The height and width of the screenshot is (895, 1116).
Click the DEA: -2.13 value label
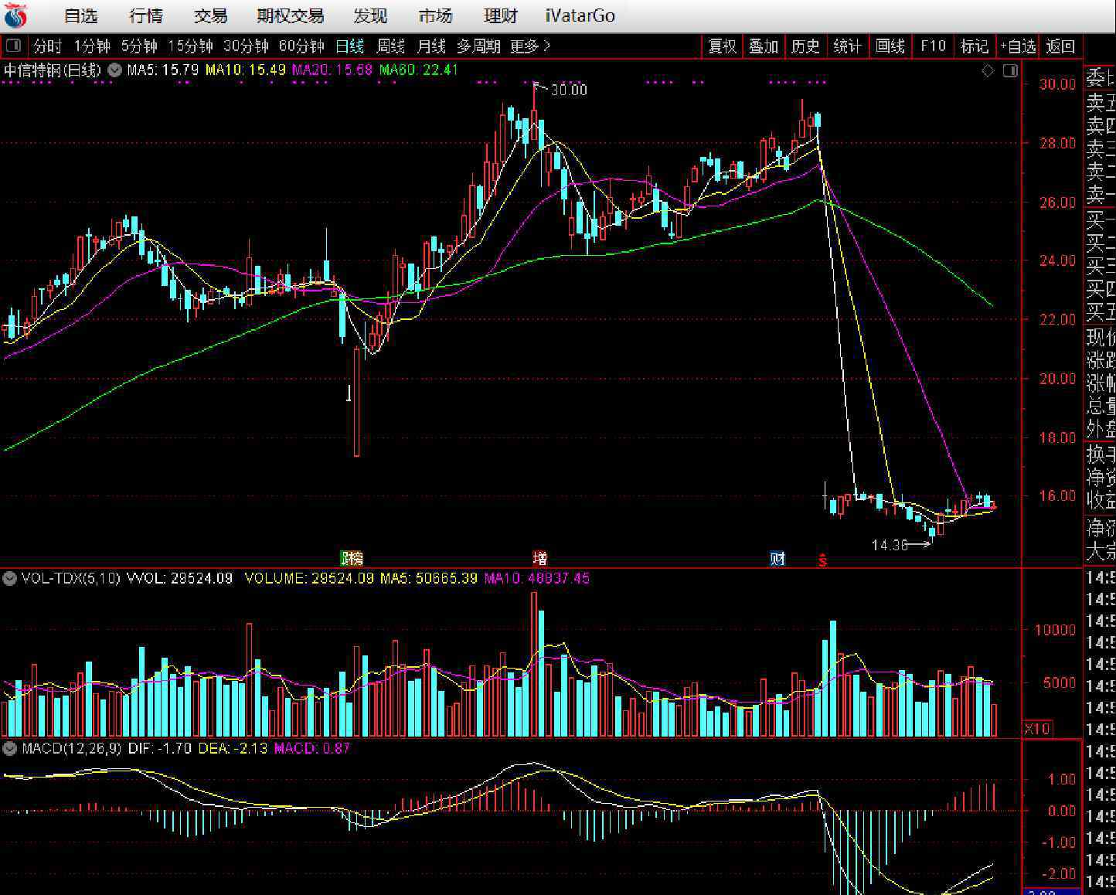[x=233, y=748]
